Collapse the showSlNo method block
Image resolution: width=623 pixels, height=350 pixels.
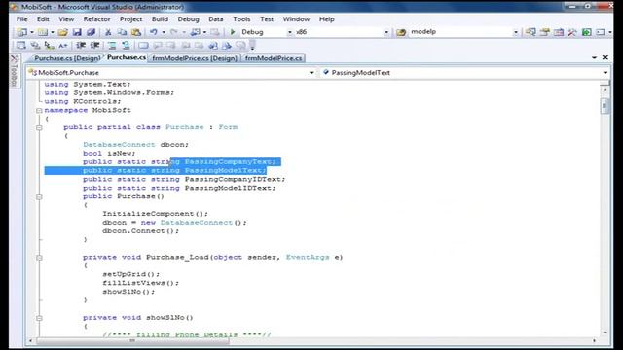pyautogui.click(x=39, y=318)
